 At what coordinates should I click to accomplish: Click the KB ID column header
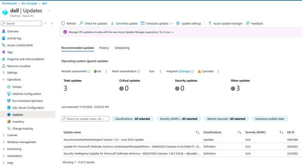point(291,132)
